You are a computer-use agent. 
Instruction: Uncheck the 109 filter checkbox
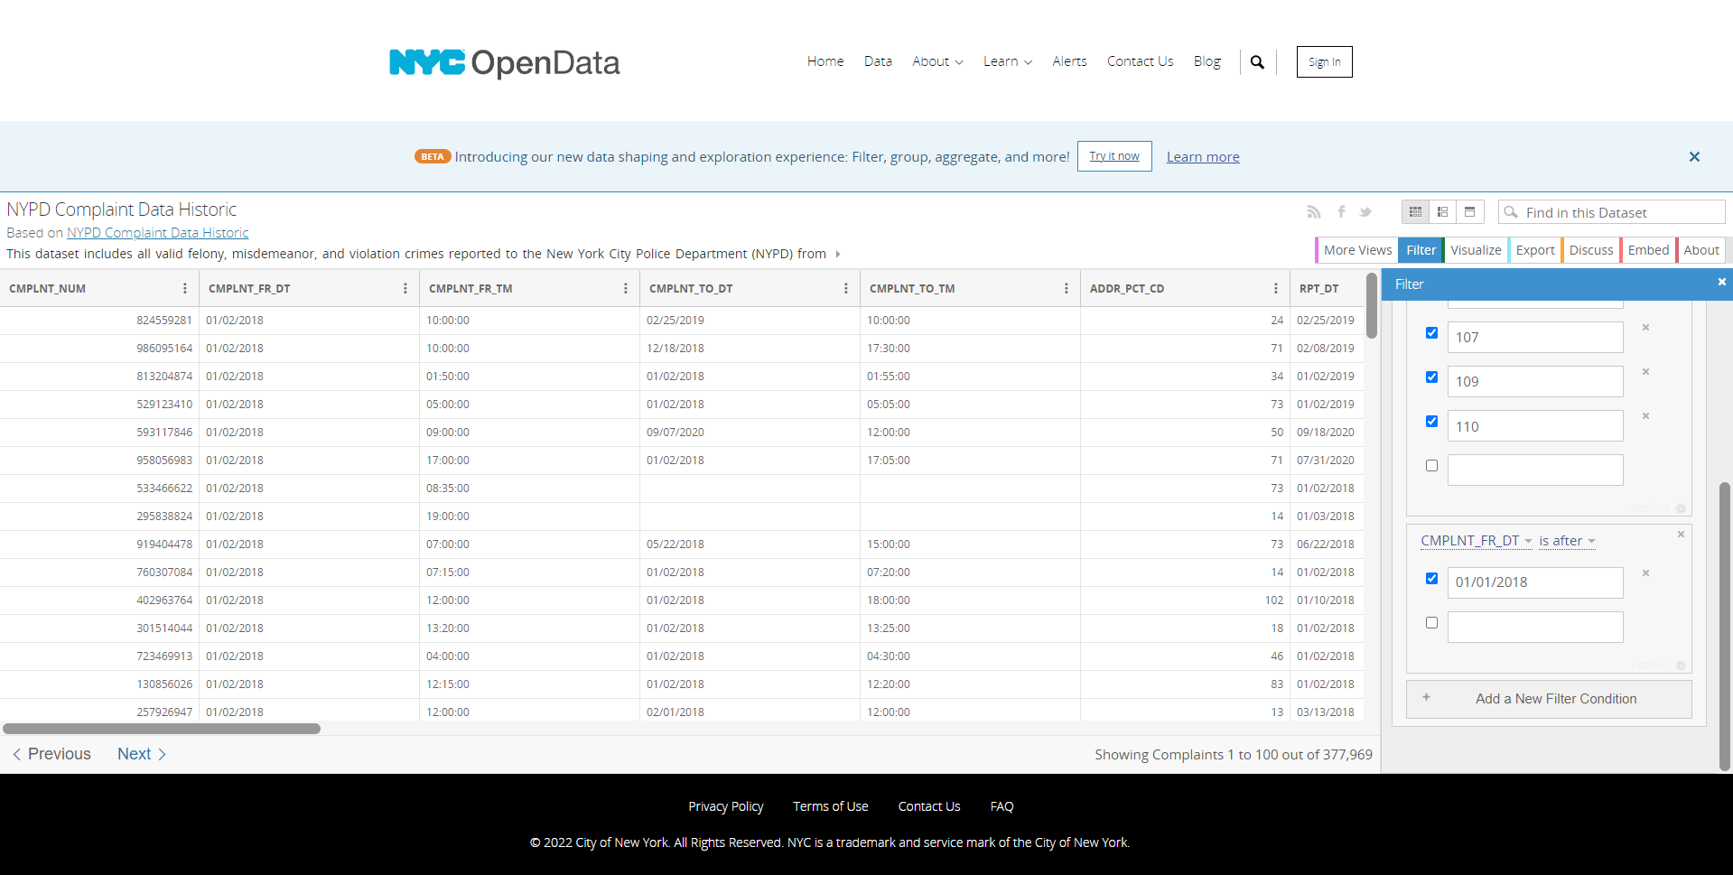1431,377
